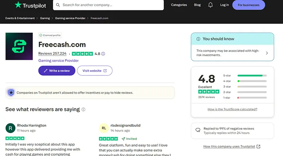Viewport: 283px width, 156px height.
Task: Click the RL avatar of rlsdesignandbuild
Action: 104,128
